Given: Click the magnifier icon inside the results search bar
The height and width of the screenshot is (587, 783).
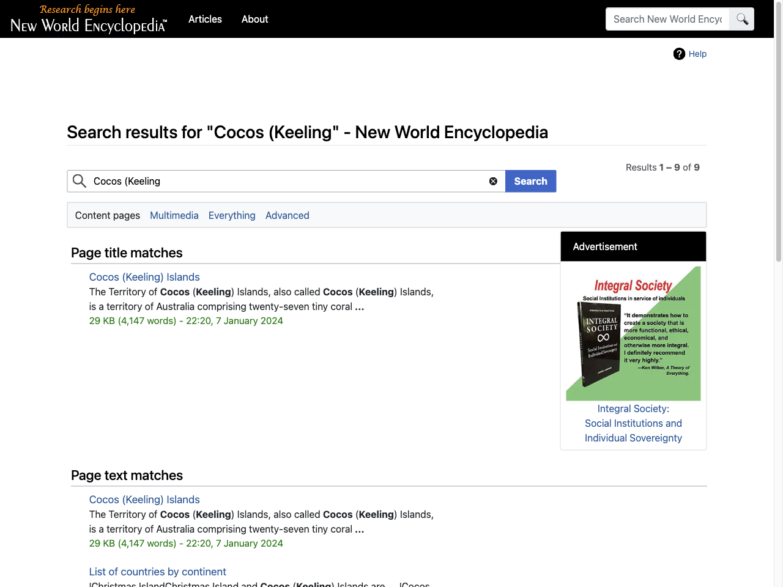Looking at the screenshot, I should coord(79,181).
